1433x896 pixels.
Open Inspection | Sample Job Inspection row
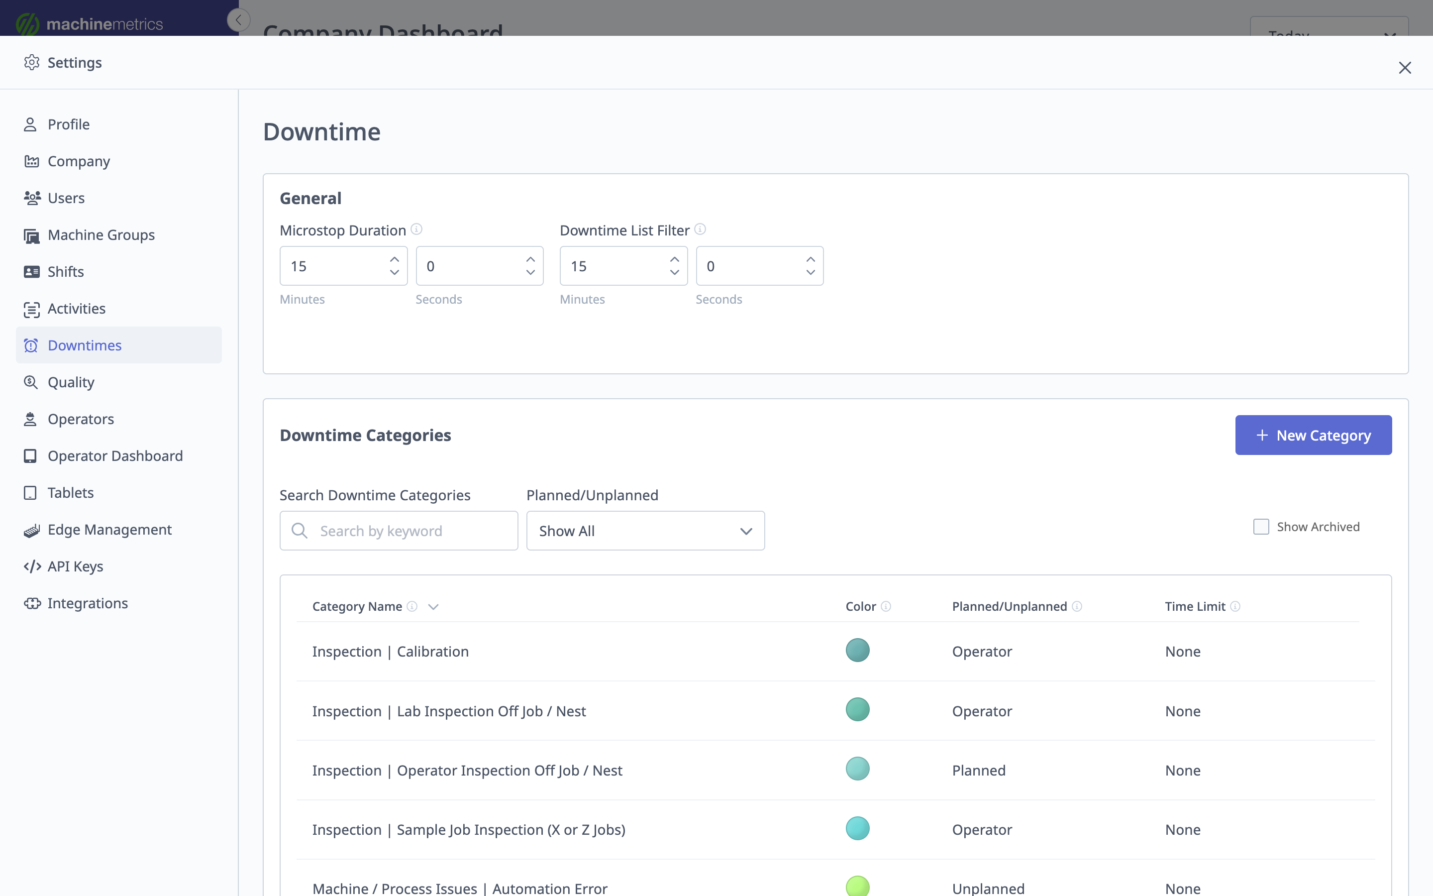point(835,830)
